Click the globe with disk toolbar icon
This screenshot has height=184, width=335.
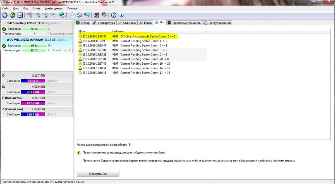point(62,15)
